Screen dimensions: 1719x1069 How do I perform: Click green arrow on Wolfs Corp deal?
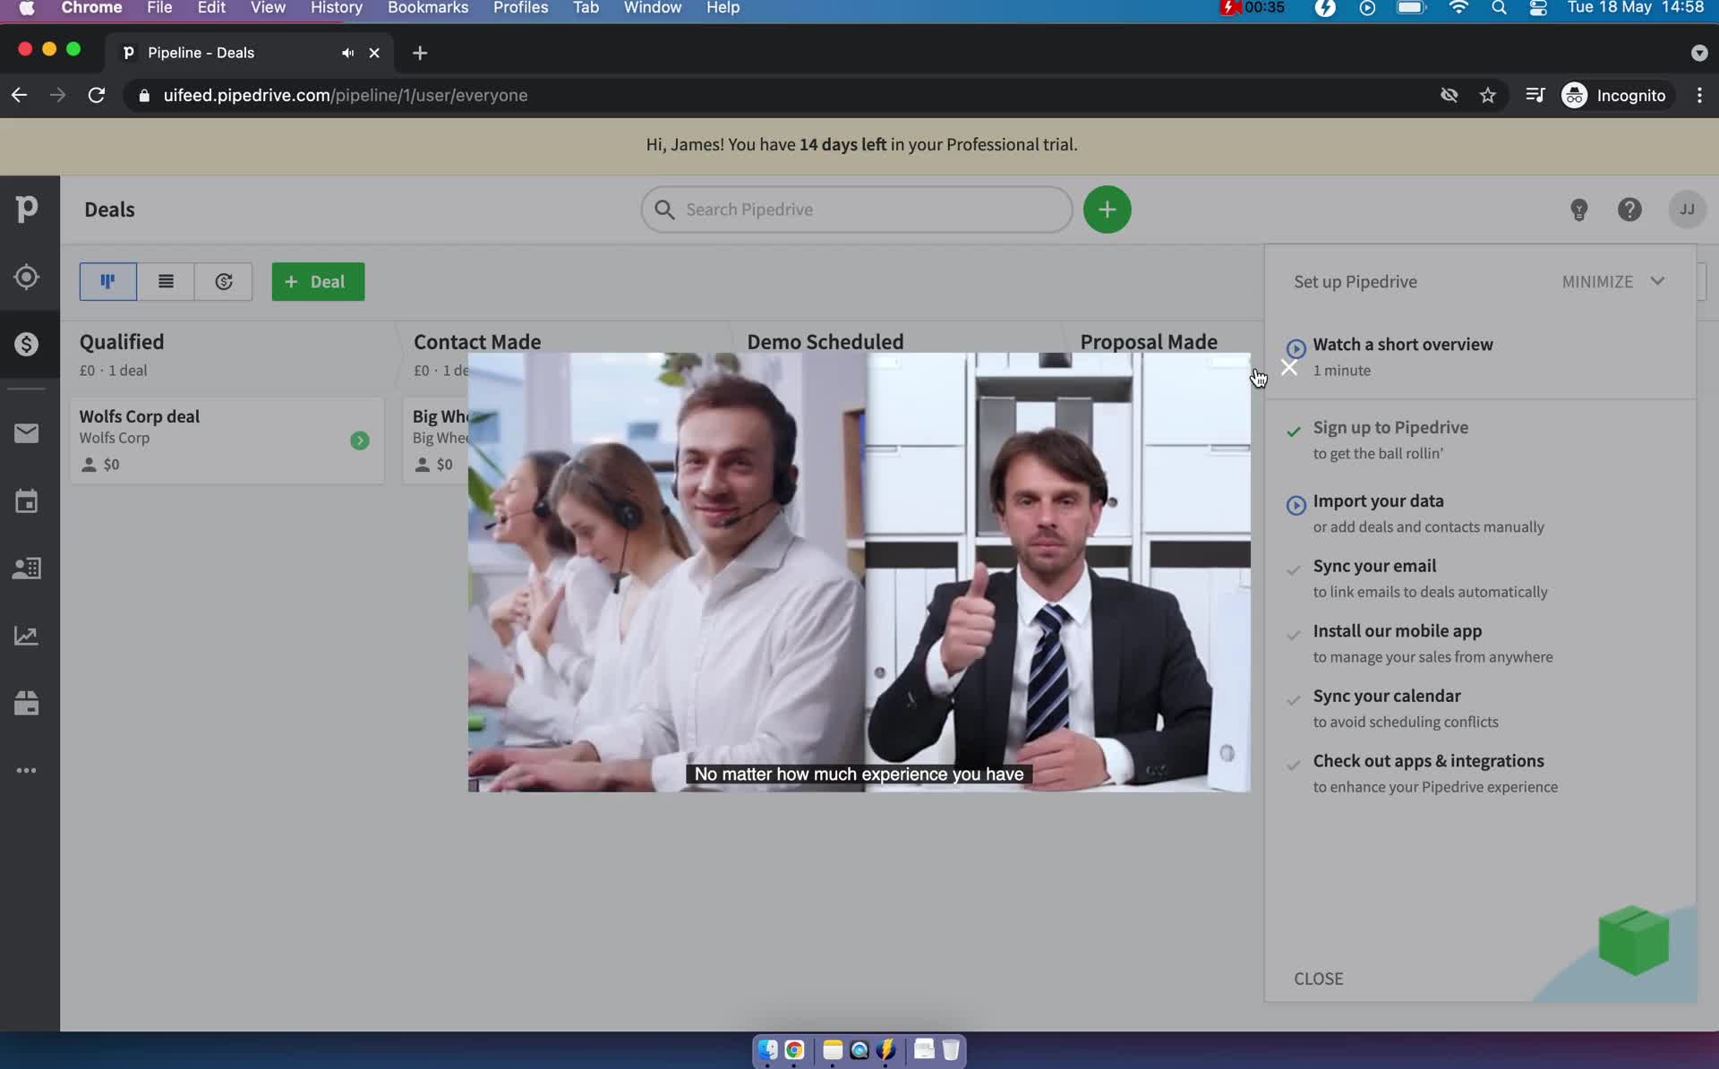[360, 440]
